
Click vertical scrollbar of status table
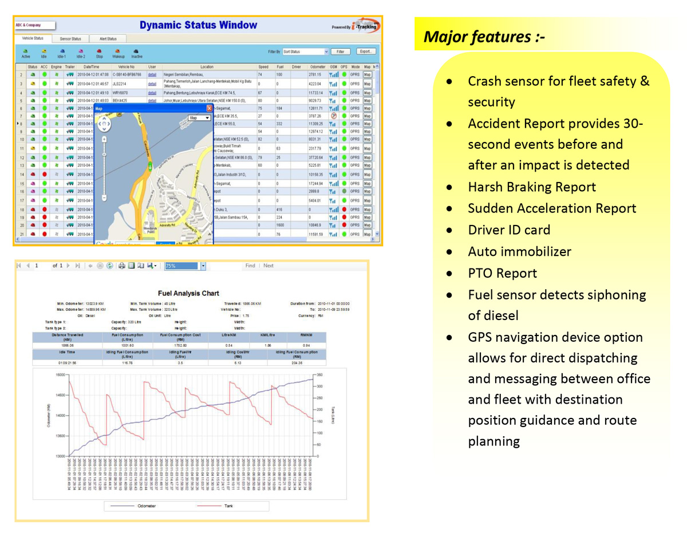point(377,152)
